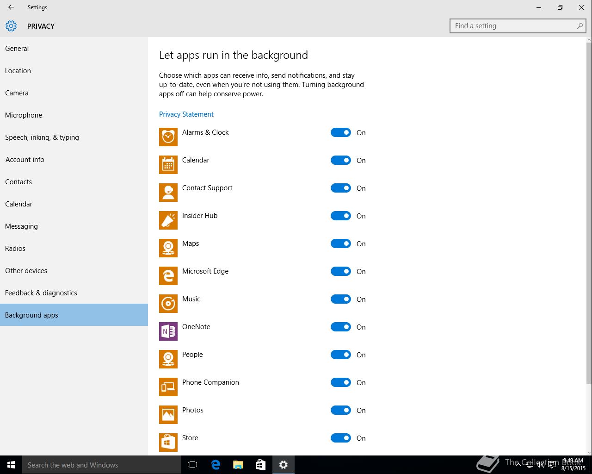Viewport: 592px width, 474px height.
Task: Disable the Photos background toggle
Action: [341, 410]
